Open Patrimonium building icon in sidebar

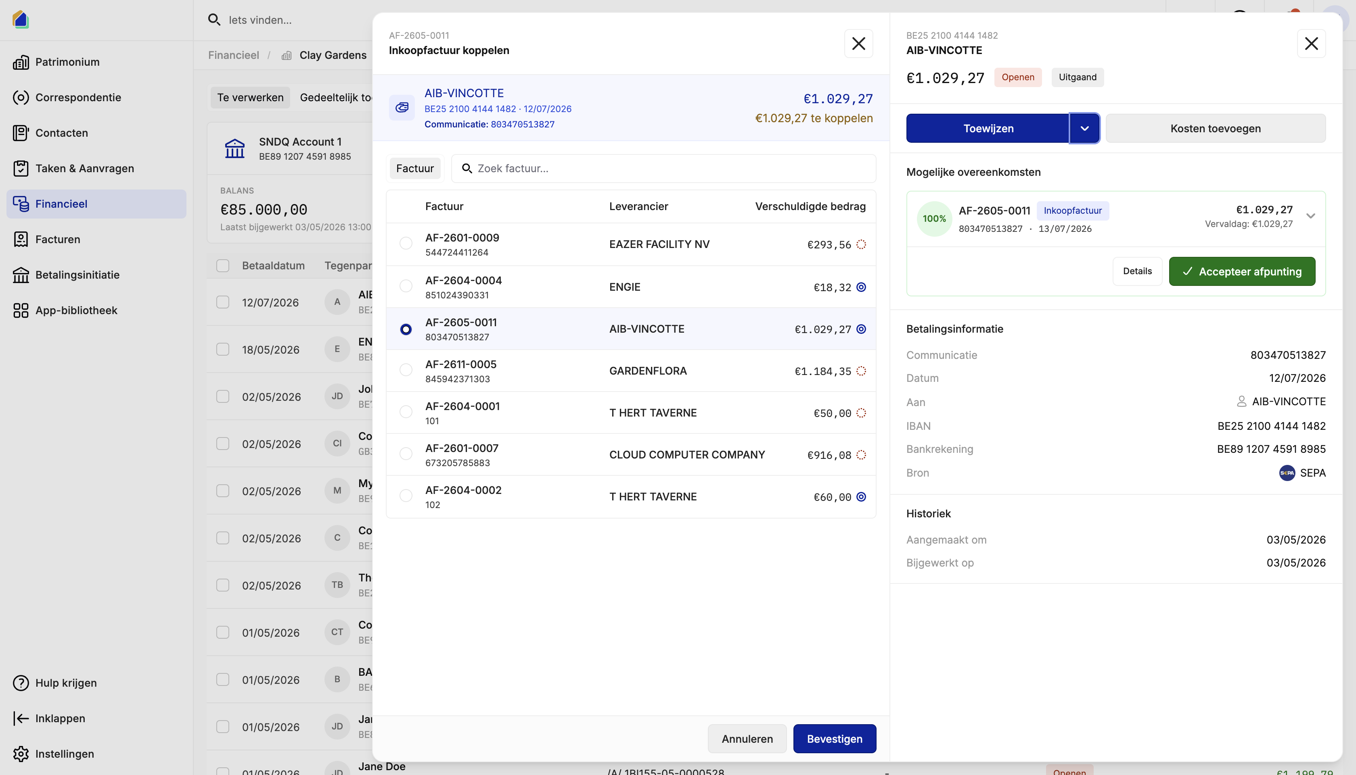coord(21,62)
